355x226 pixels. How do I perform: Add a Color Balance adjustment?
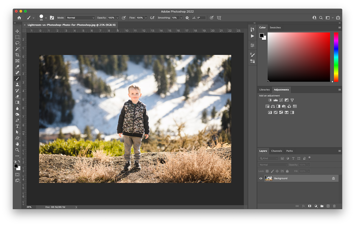(x=273, y=106)
